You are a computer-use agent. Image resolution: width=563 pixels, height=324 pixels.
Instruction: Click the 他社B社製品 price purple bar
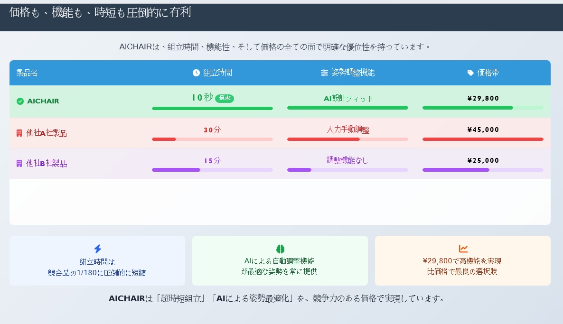(456, 170)
